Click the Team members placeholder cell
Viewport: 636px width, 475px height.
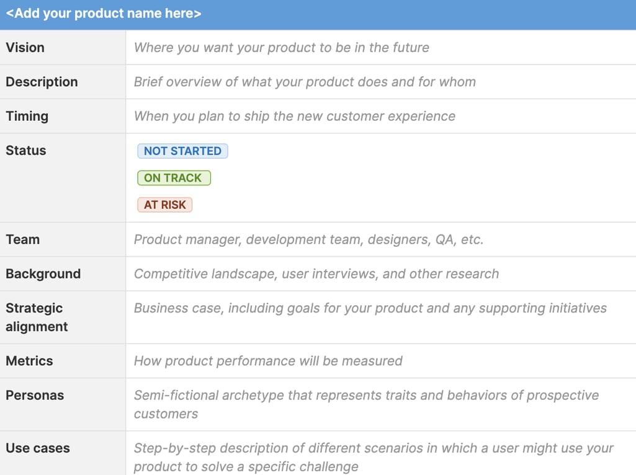click(308, 239)
